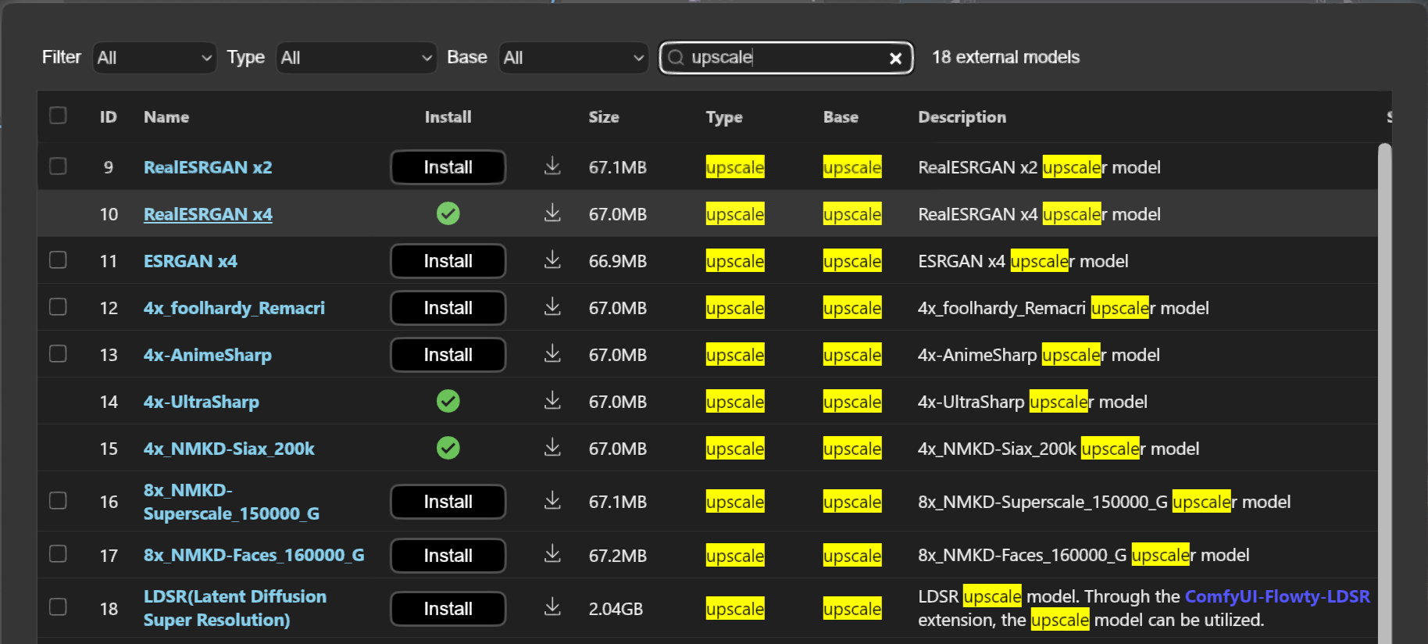Click download icon for ESRGAN x4

coord(552,260)
